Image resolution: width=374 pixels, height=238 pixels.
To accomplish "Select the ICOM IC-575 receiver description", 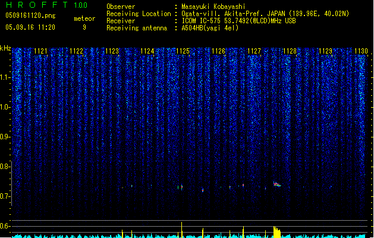I will pyautogui.click(x=238, y=21).
